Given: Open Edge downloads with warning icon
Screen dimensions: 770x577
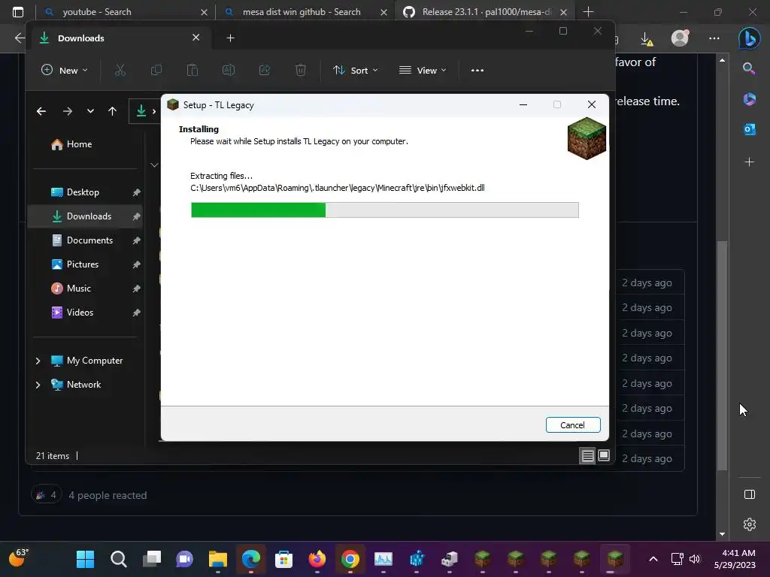Looking at the screenshot, I should (647, 38).
